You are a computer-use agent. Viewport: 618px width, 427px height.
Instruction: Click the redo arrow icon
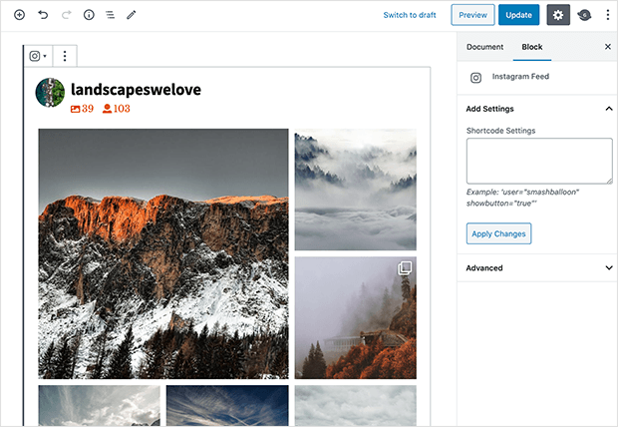pyautogui.click(x=66, y=15)
